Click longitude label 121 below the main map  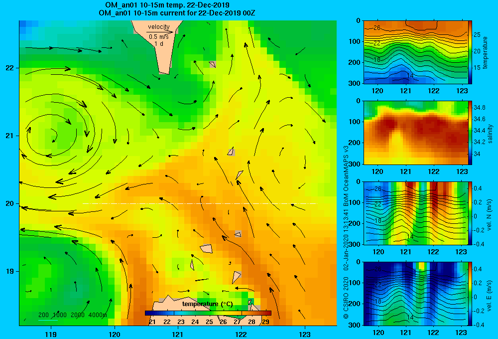[178, 334]
